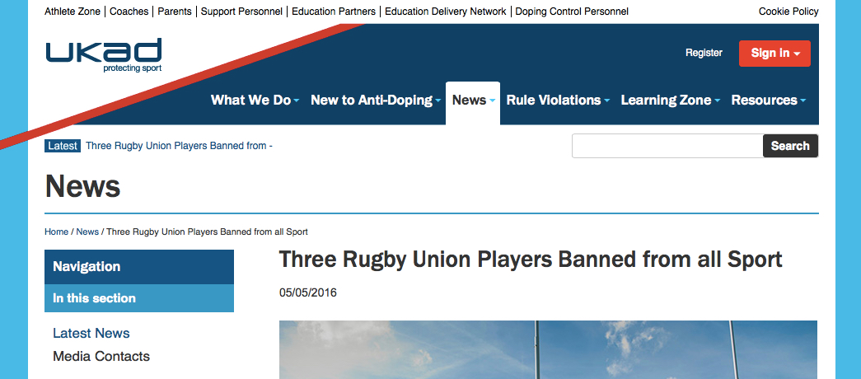Click the Home breadcrumb link
The width and height of the screenshot is (861, 379).
(56, 232)
